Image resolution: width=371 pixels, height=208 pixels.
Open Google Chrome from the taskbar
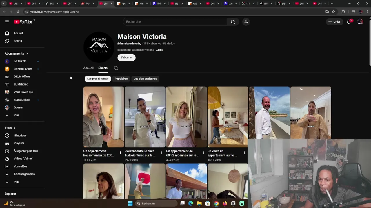click(x=216, y=203)
